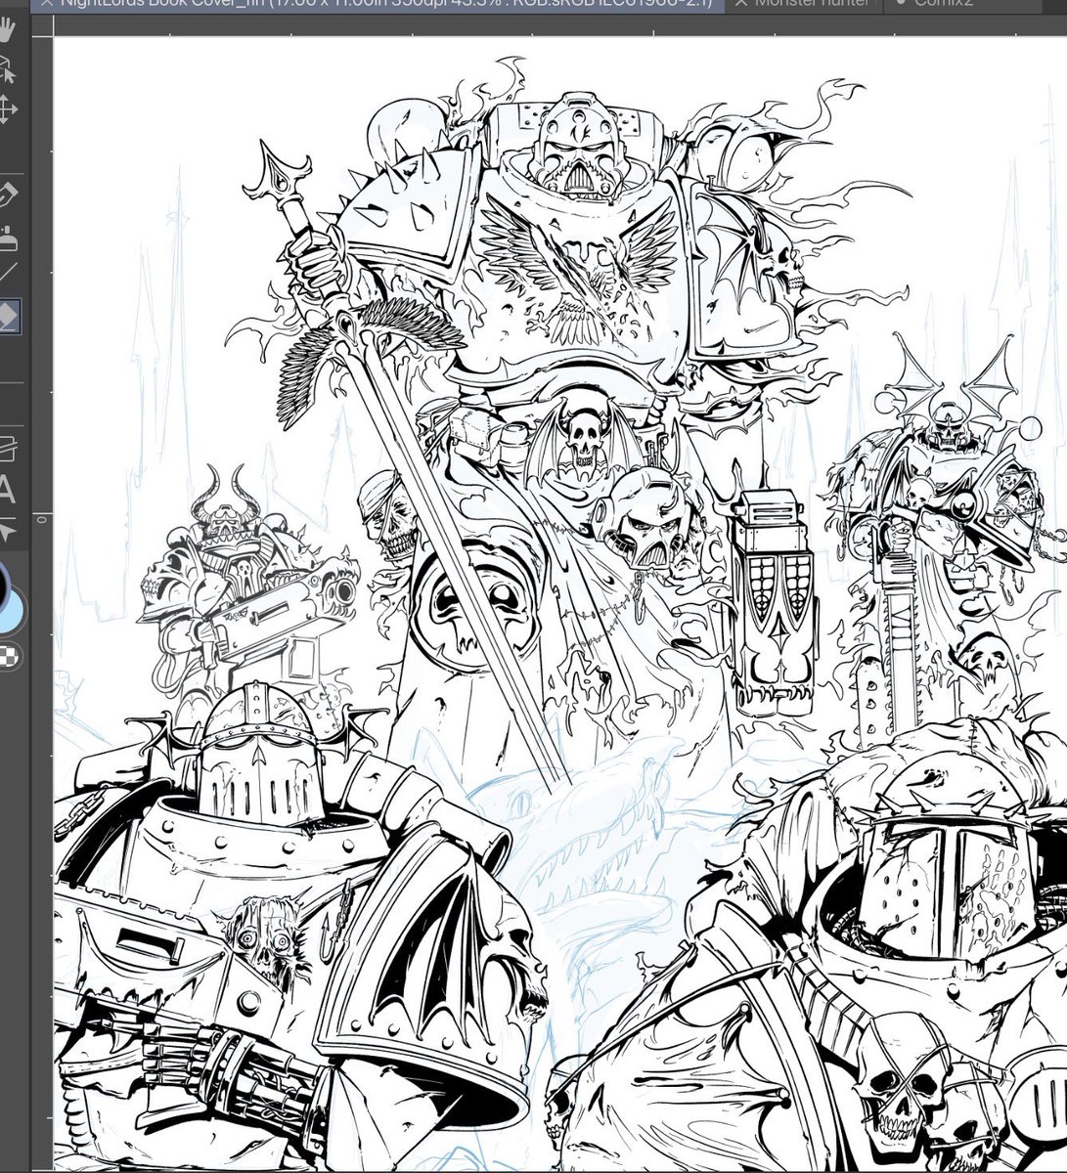Select the Pen tool
The height and width of the screenshot is (1173, 1067).
(x=8, y=195)
